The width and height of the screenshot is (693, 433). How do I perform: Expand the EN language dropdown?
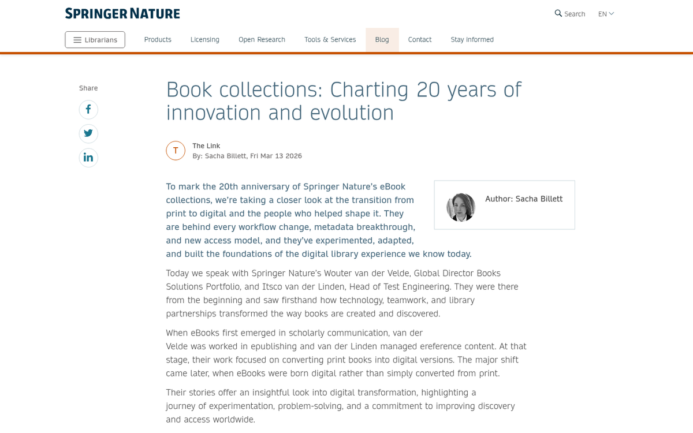click(x=606, y=13)
